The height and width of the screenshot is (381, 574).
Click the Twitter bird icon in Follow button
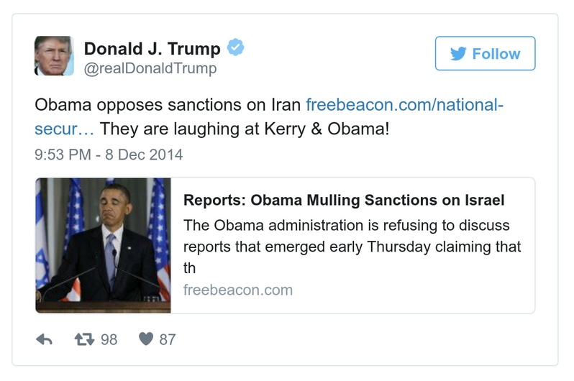click(457, 54)
